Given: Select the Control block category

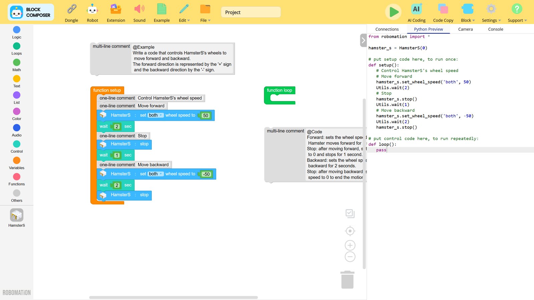Looking at the screenshot, I should click(x=17, y=147).
